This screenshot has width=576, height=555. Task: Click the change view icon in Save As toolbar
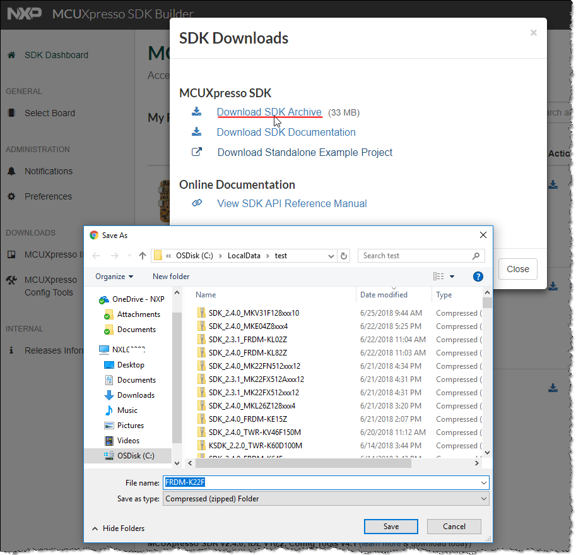[438, 277]
